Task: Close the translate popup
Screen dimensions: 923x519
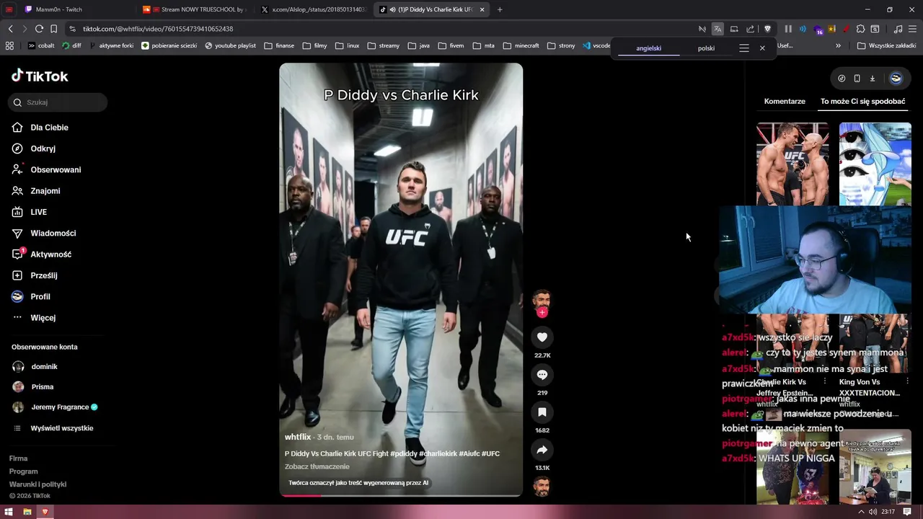Action: [x=762, y=48]
